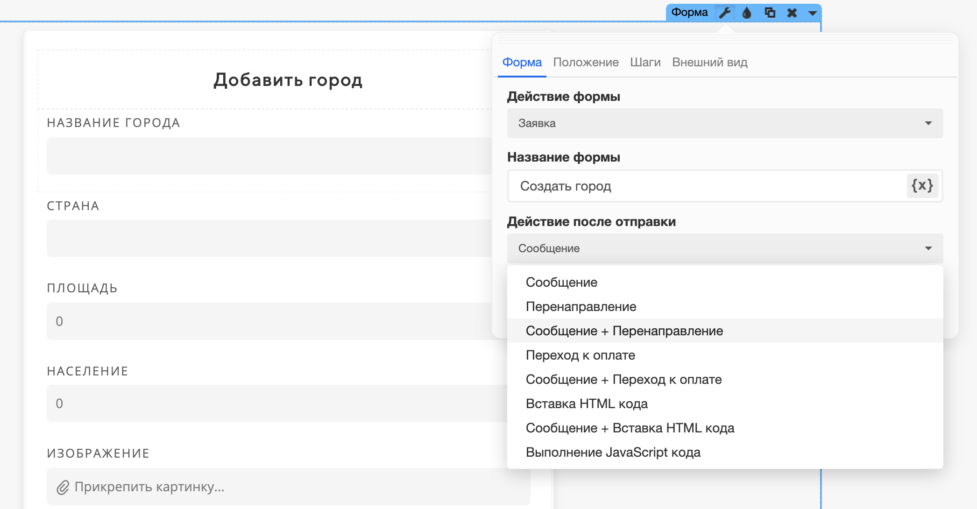Duplicate the form block via copy icon
Image resolution: width=977 pixels, height=509 pixels.
pyautogui.click(x=770, y=13)
